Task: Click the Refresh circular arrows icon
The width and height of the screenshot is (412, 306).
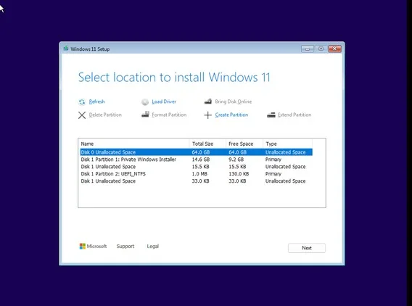Action: (x=82, y=102)
